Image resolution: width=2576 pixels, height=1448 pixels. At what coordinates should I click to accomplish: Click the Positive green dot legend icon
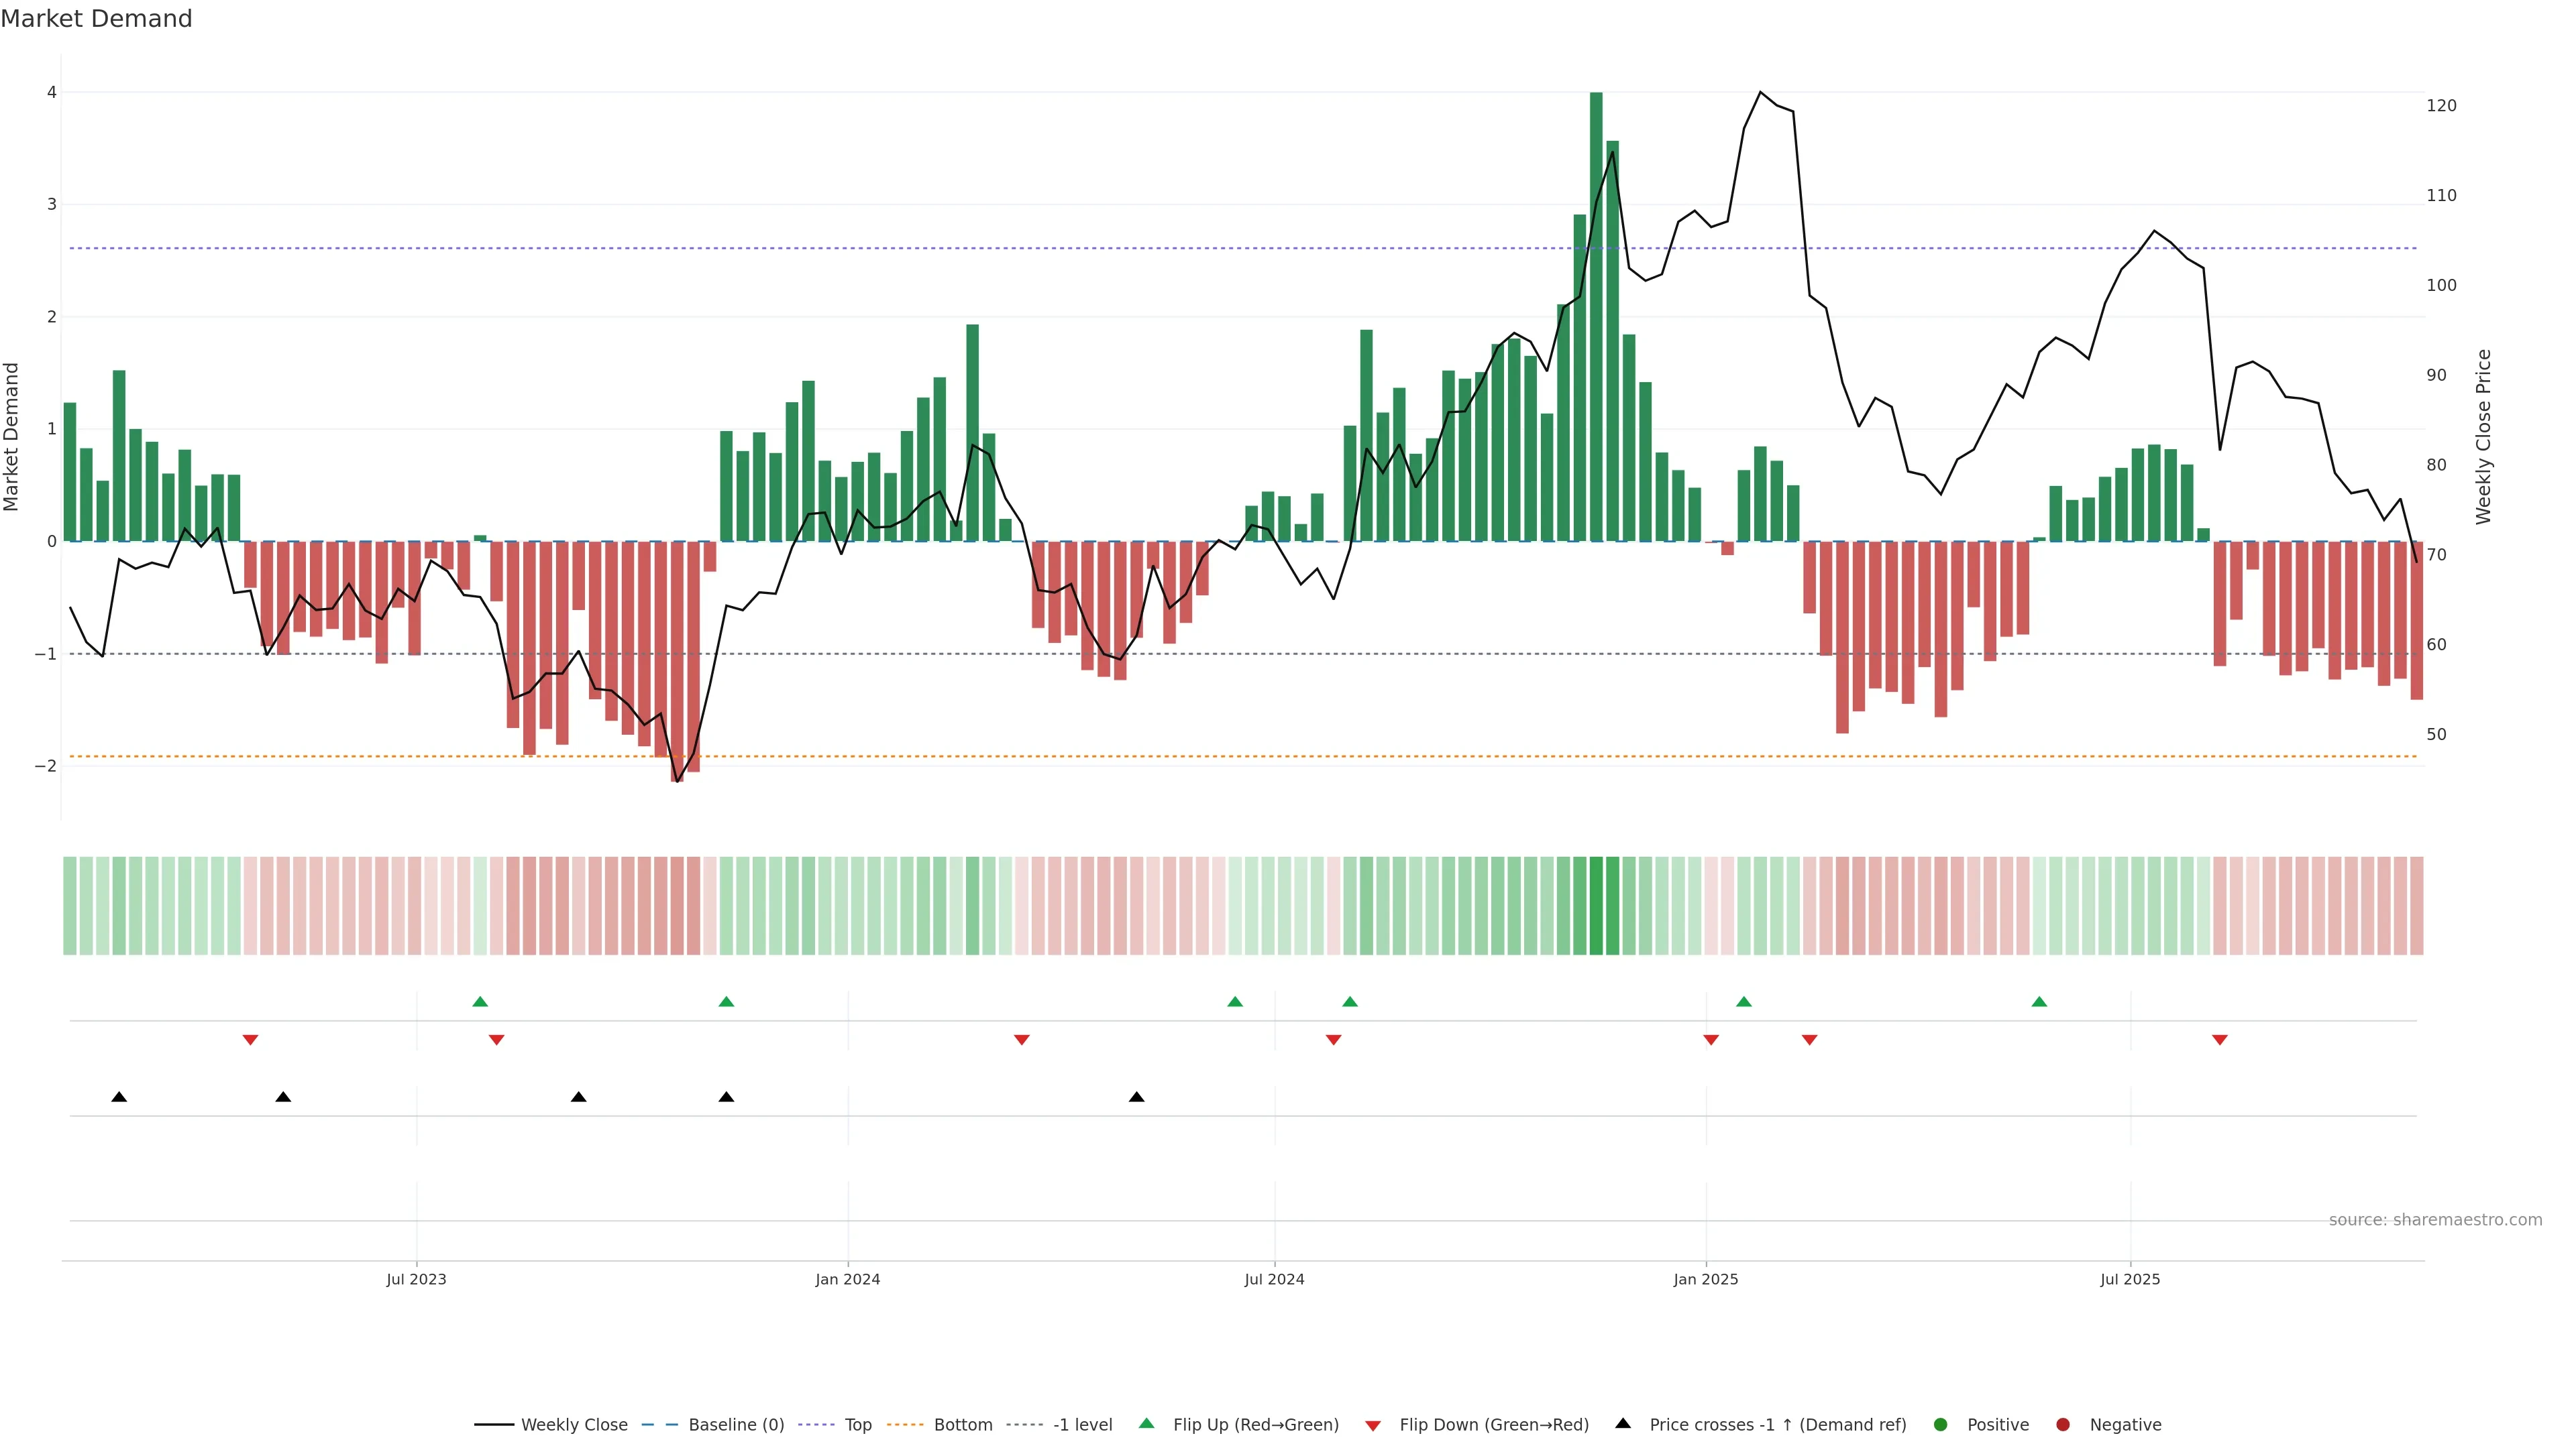1941,1425
